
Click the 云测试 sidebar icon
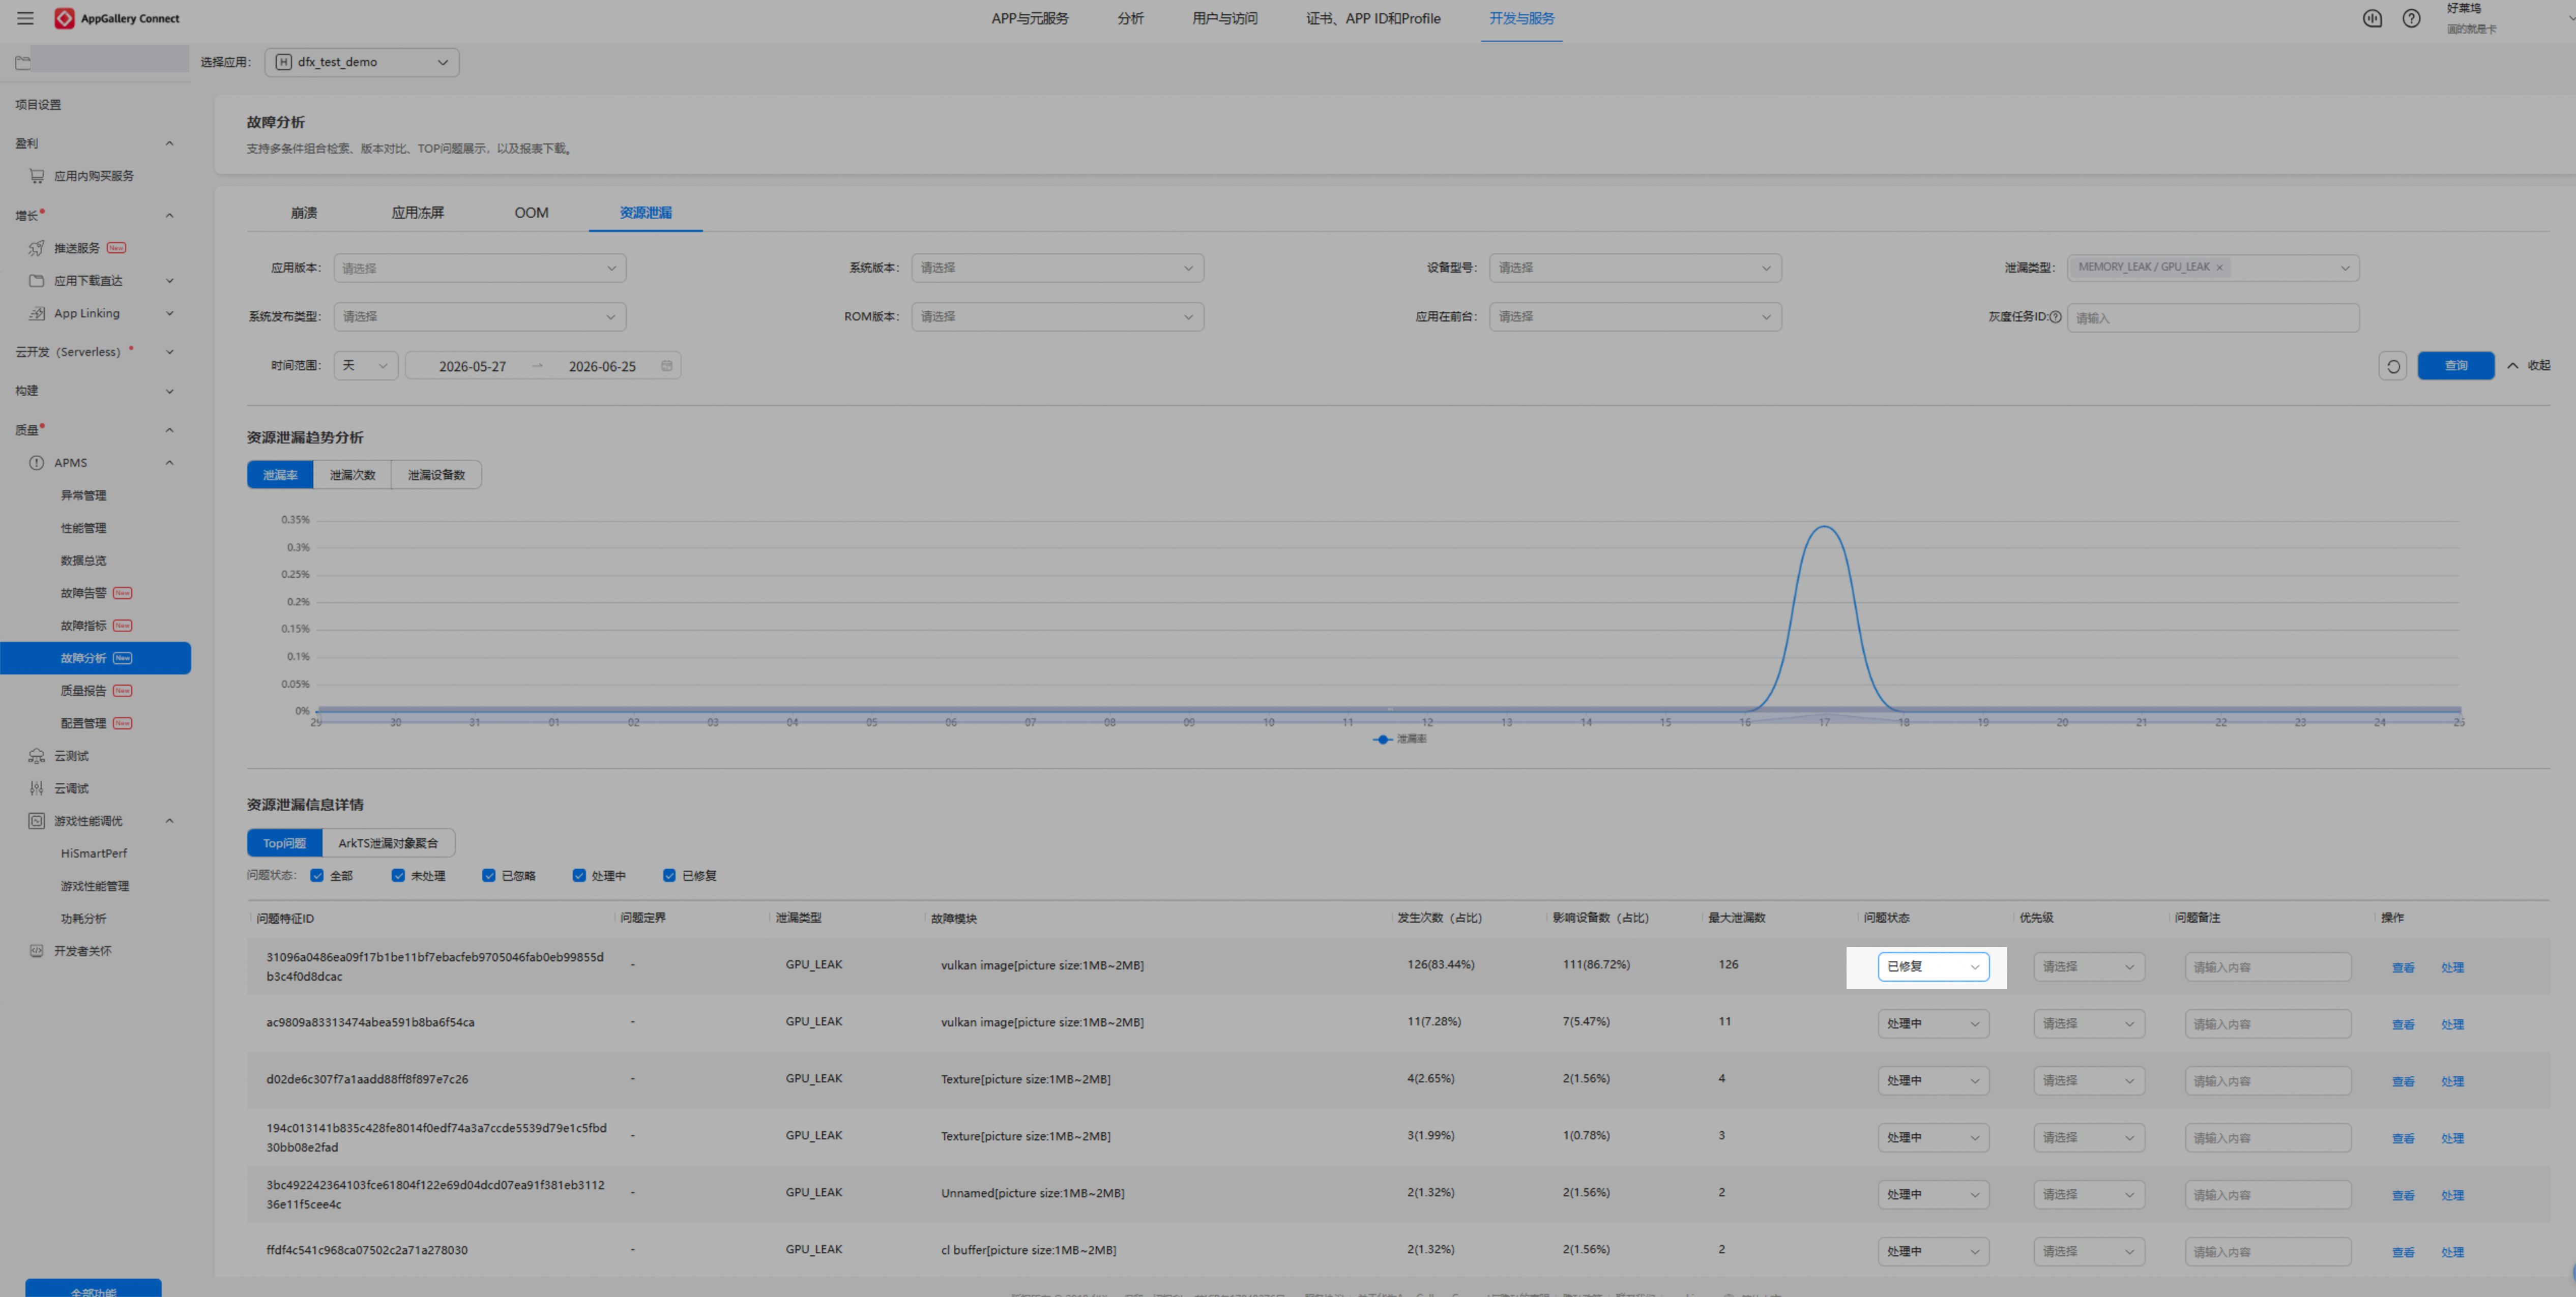37,756
